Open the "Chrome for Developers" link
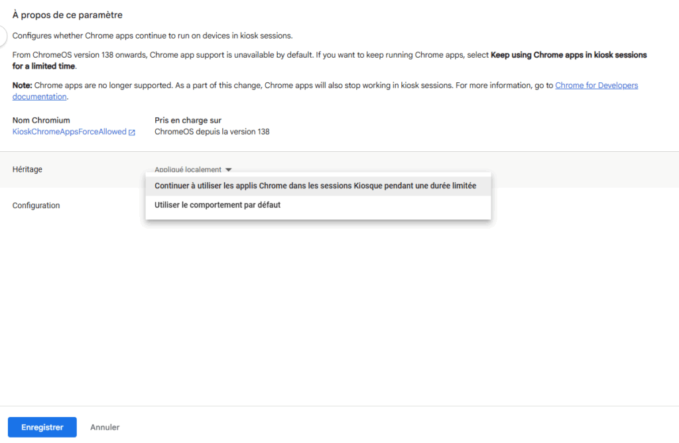The width and height of the screenshot is (679, 443). point(596,86)
